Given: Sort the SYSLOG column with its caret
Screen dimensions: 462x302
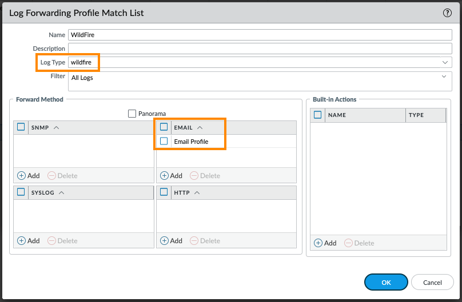Looking at the screenshot, I should point(61,193).
